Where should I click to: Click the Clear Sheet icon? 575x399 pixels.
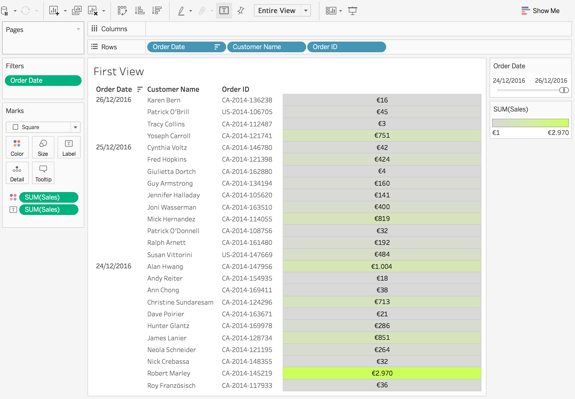click(x=93, y=11)
